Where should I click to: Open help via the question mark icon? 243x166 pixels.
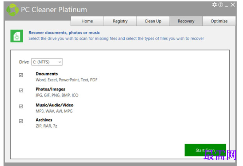tap(221, 5)
